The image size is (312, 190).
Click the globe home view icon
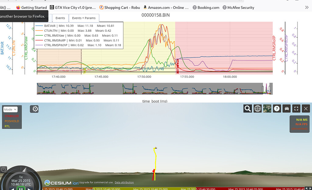pos(257,108)
